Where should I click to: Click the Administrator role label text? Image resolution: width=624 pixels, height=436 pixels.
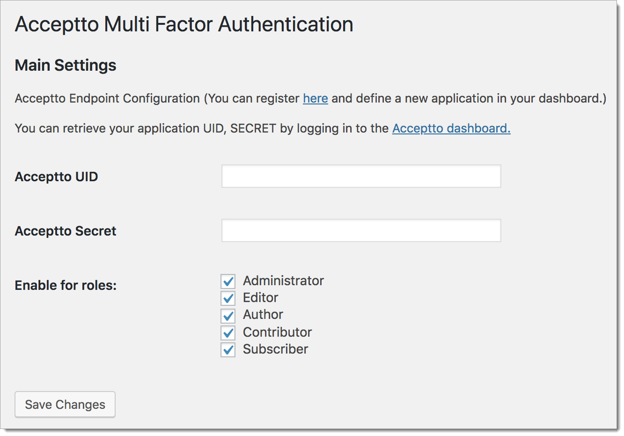(x=283, y=281)
